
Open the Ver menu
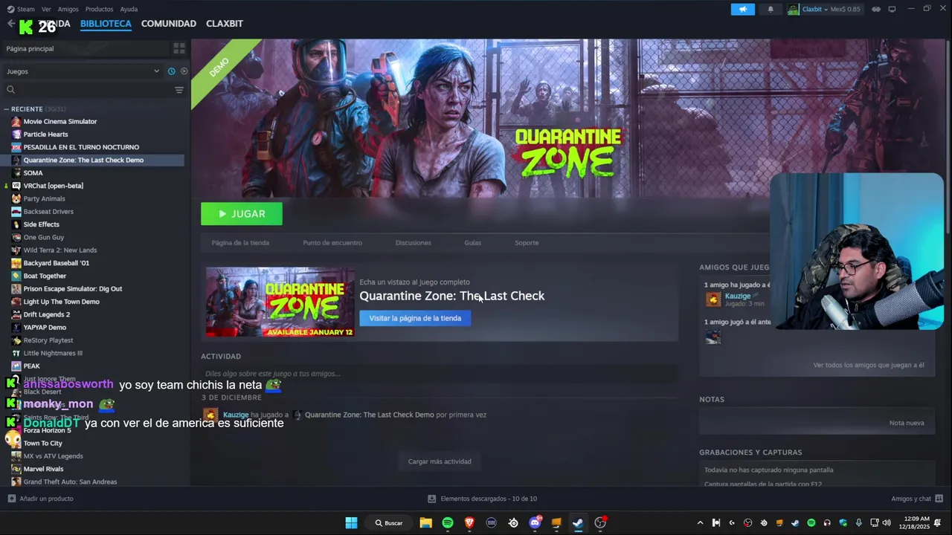pyautogui.click(x=46, y=9)
